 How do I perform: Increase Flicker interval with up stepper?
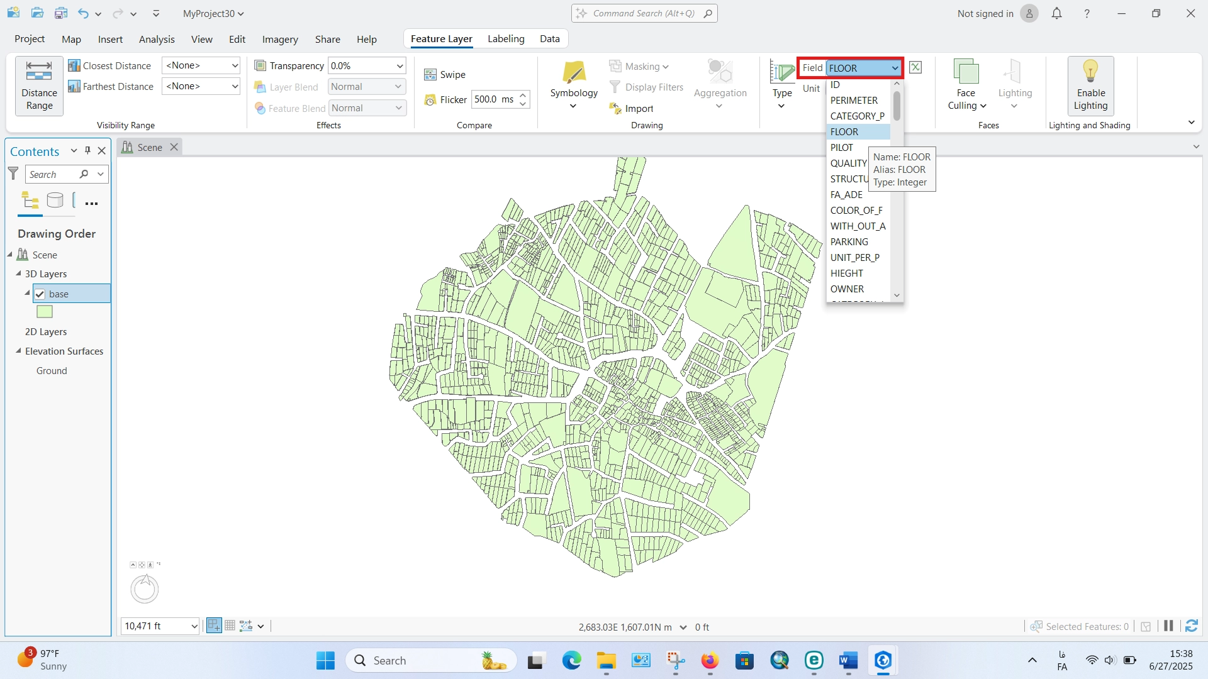coord(523,95)
